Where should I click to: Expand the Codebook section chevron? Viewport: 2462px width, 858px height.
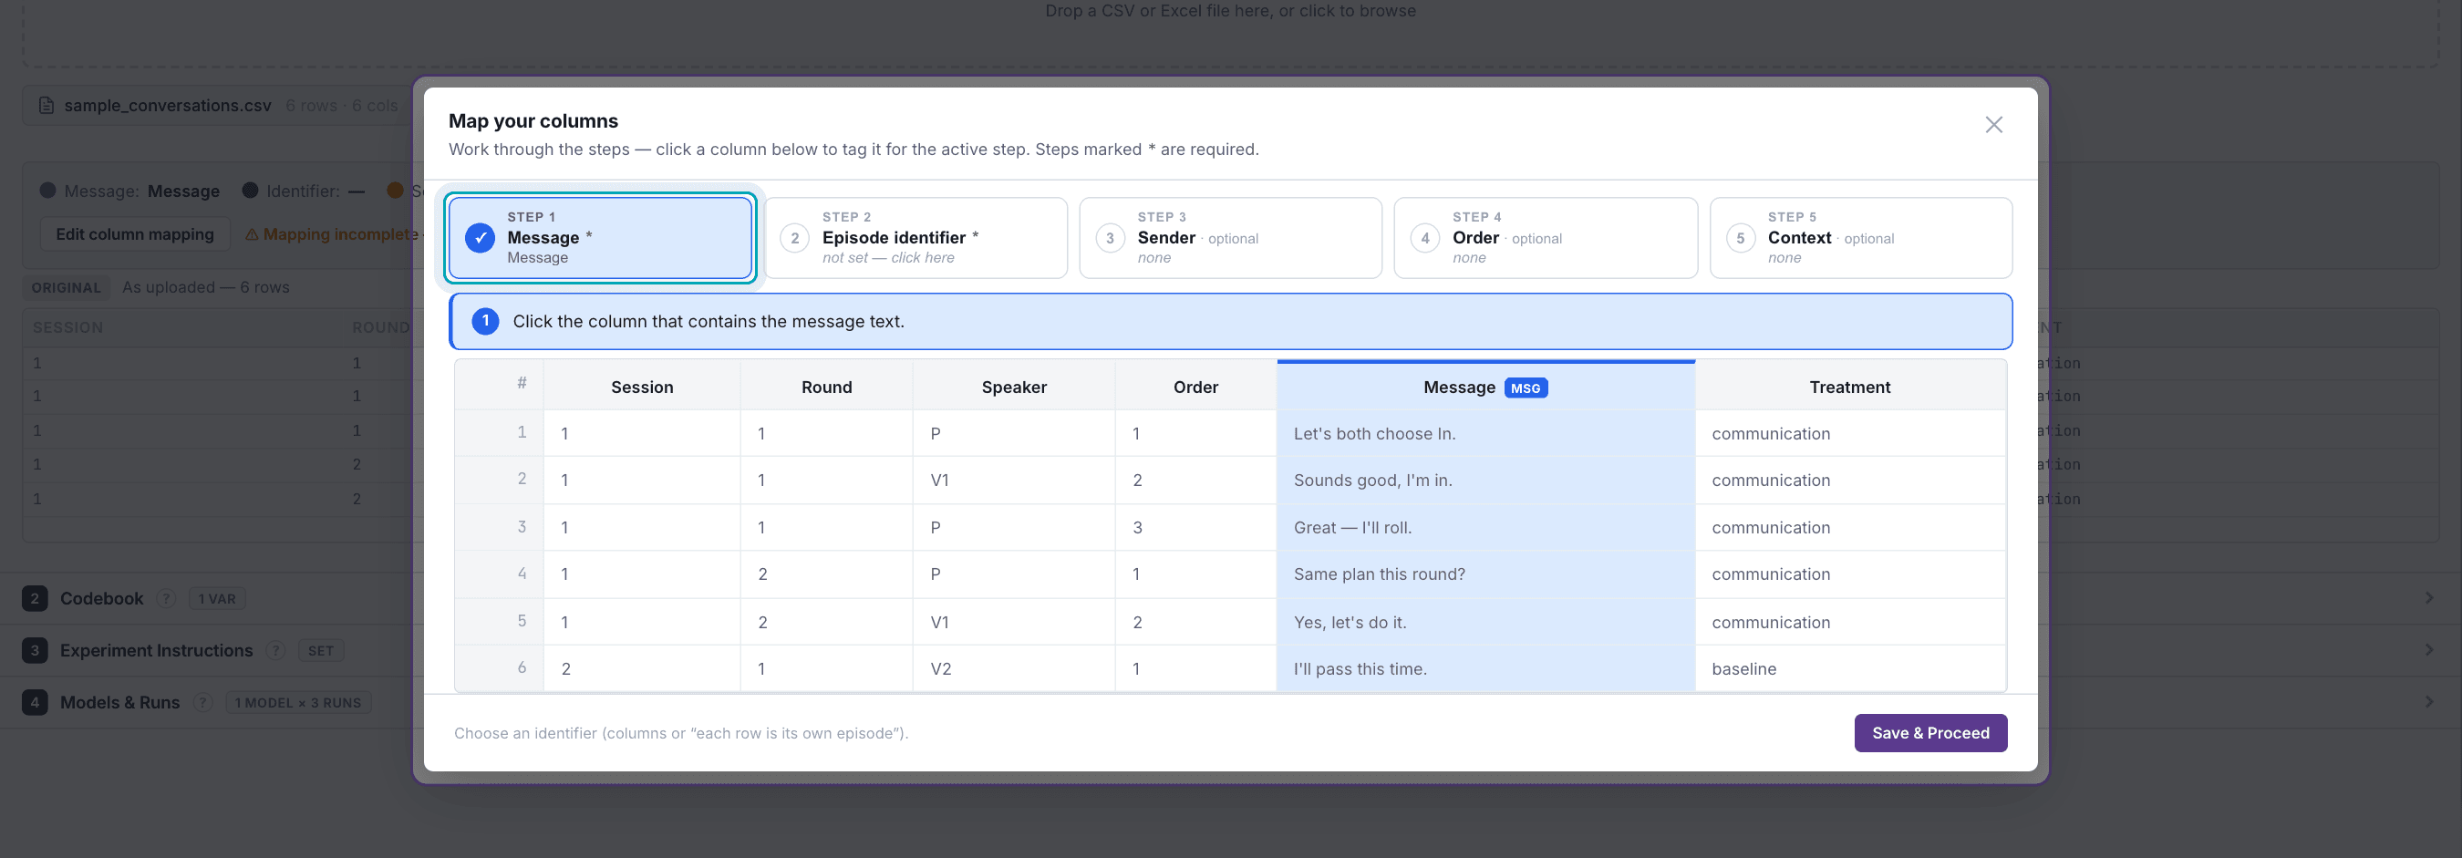pos(2428,598)
